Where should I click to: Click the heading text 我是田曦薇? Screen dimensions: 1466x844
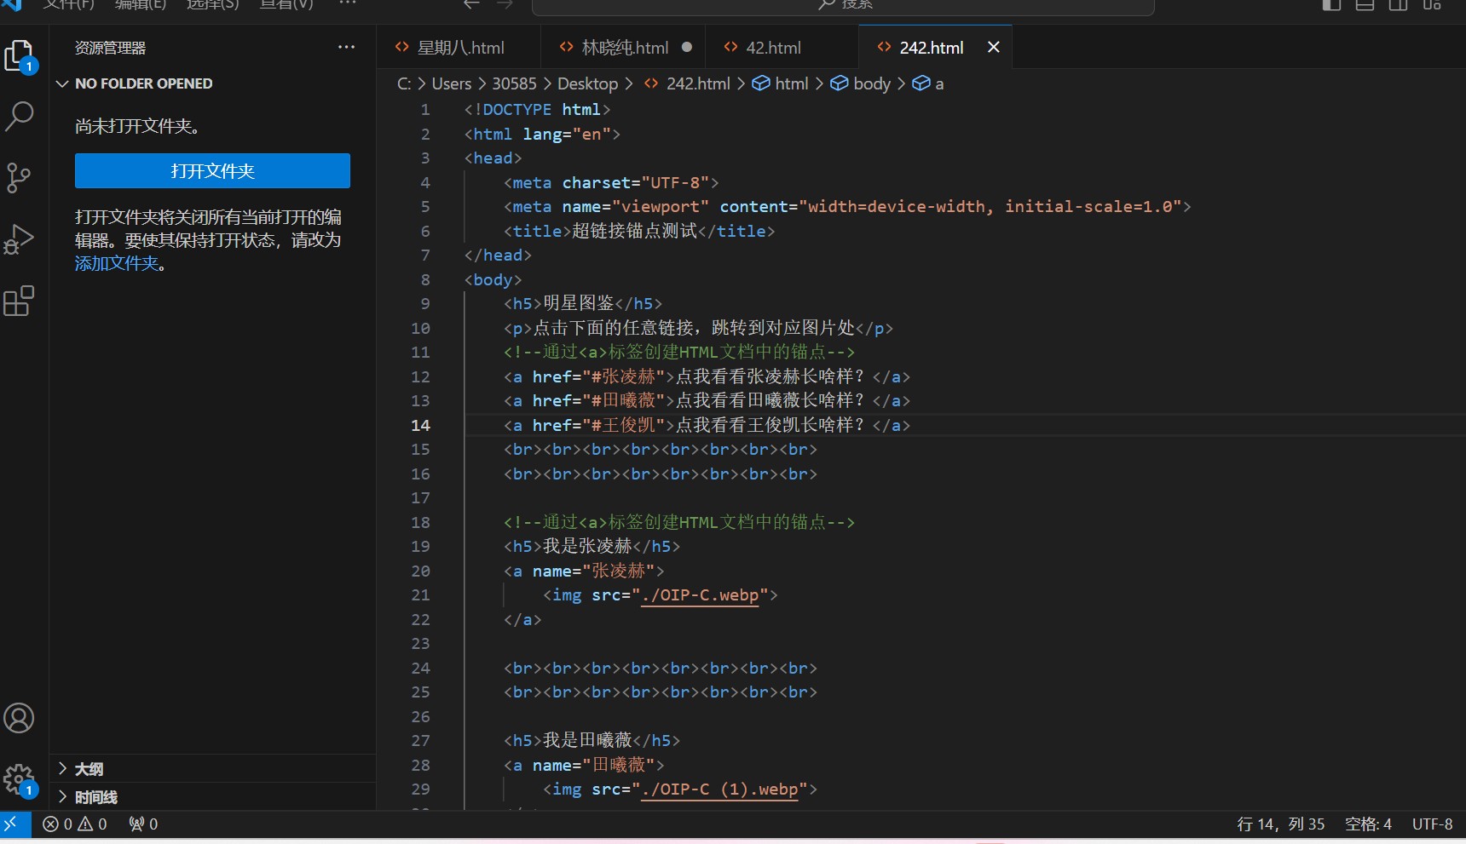pos(587,740)
